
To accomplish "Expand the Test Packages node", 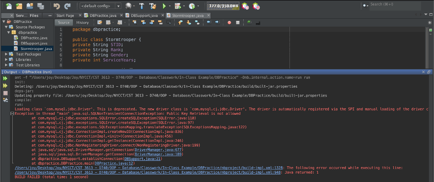I will (x=6, y=54).
